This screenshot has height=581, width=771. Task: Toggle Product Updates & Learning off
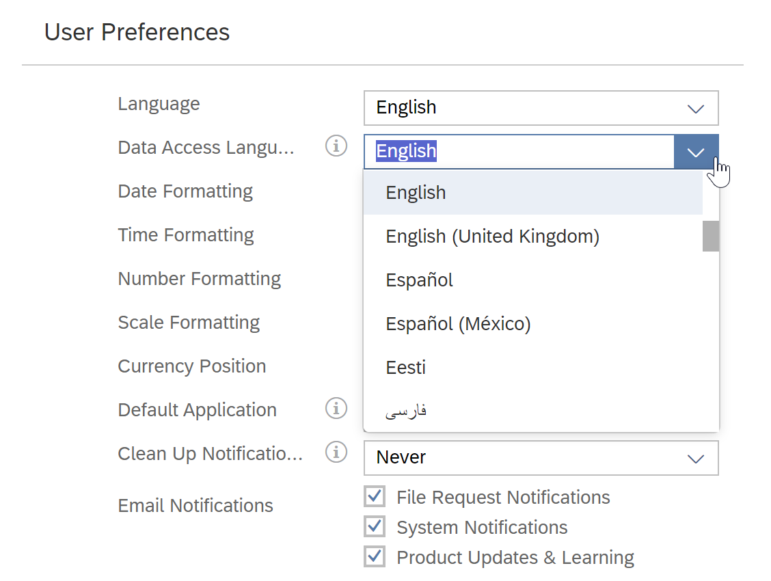[375, 556]
